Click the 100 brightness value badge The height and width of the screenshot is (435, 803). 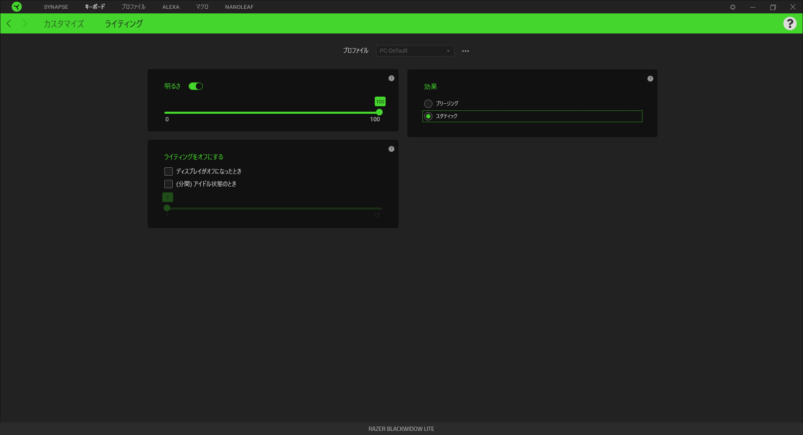tap(380, 102)
